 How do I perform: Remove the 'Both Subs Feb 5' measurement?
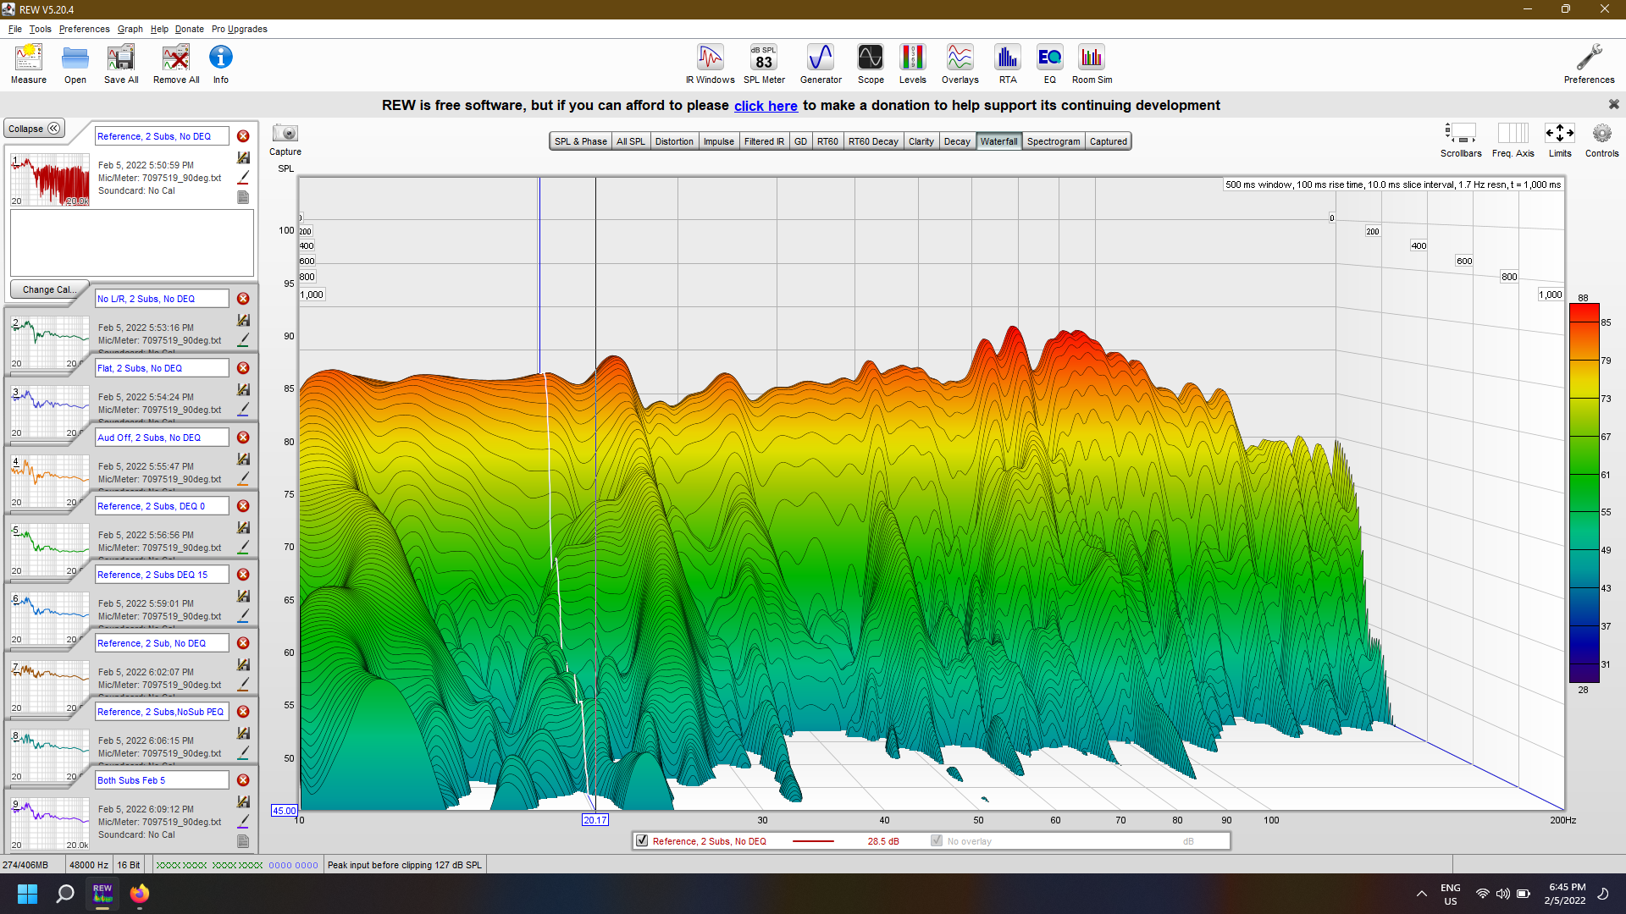point(243,780)
